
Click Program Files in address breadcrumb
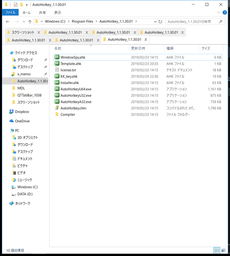pos(83,21)
